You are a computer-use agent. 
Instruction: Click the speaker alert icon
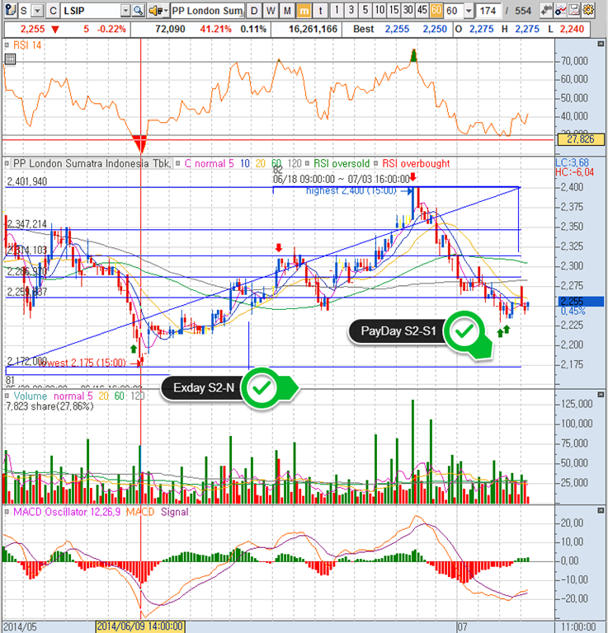coord(155,11)
